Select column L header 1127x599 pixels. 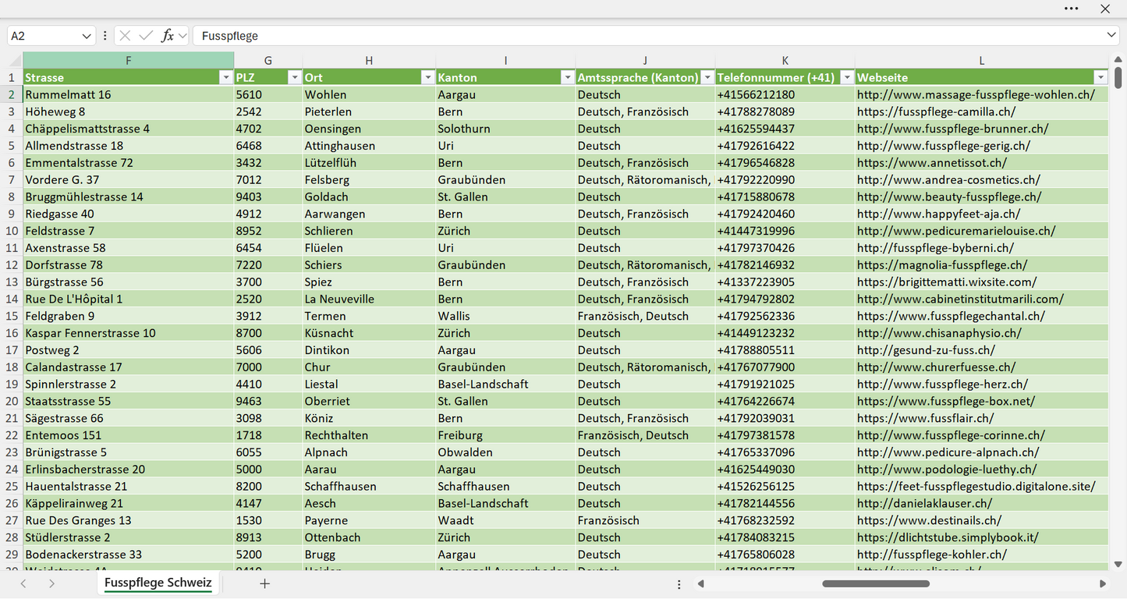pyautogui.click(x=982, y=61)
